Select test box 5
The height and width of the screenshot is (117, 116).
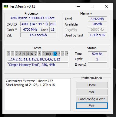click(28, 54)
